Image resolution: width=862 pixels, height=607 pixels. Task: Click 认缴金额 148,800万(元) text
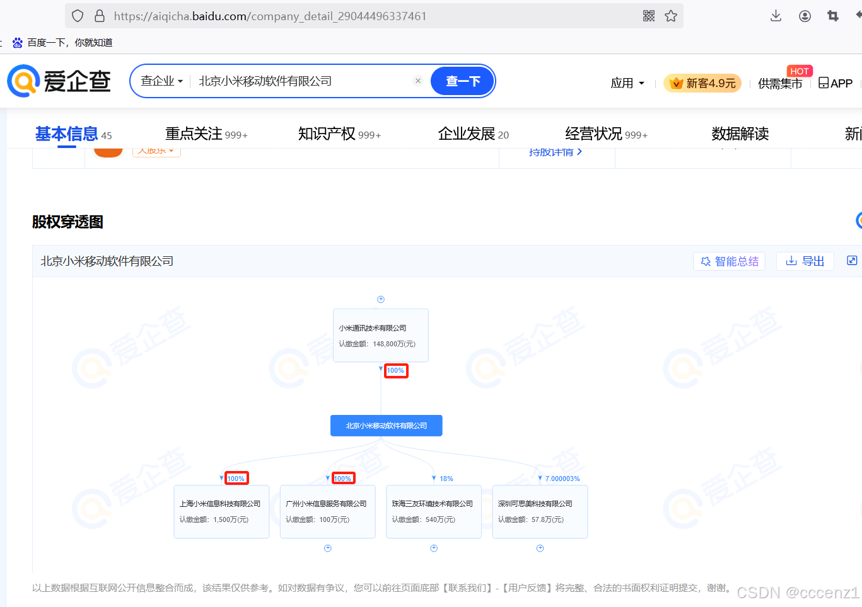377,344
